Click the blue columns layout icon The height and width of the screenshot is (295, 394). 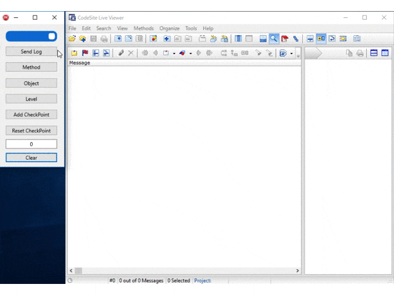(x=238, y=39)
